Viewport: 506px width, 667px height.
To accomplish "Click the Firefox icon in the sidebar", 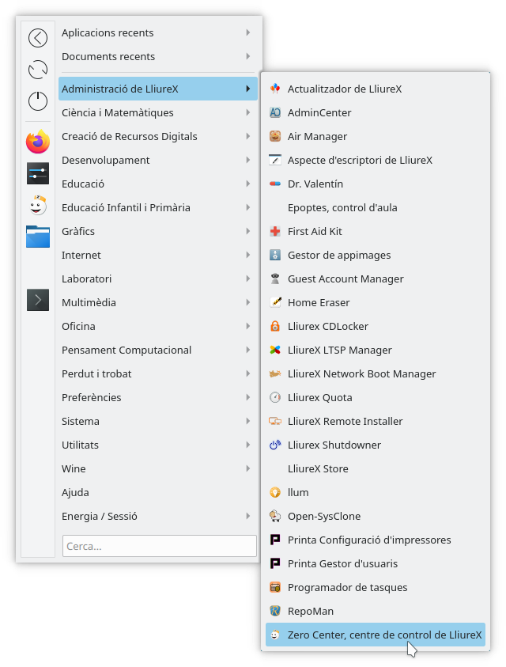I will (x=38, y=142).
